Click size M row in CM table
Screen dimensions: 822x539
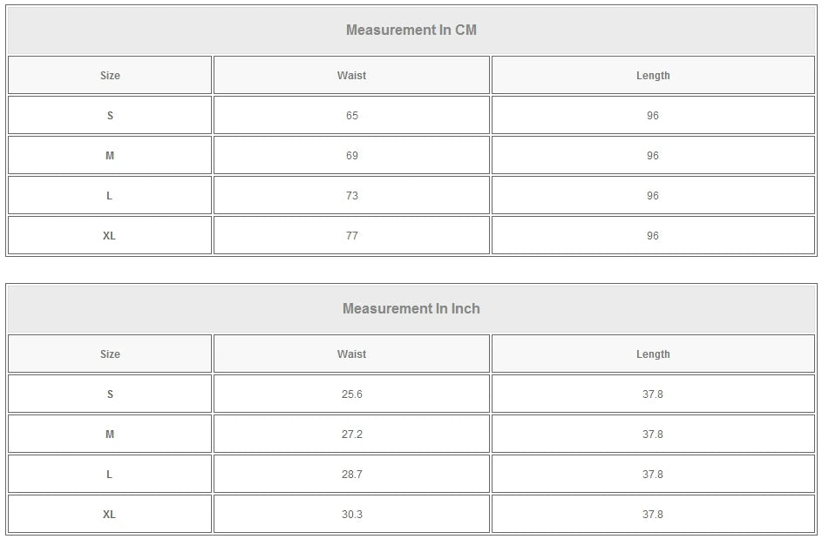110,156
